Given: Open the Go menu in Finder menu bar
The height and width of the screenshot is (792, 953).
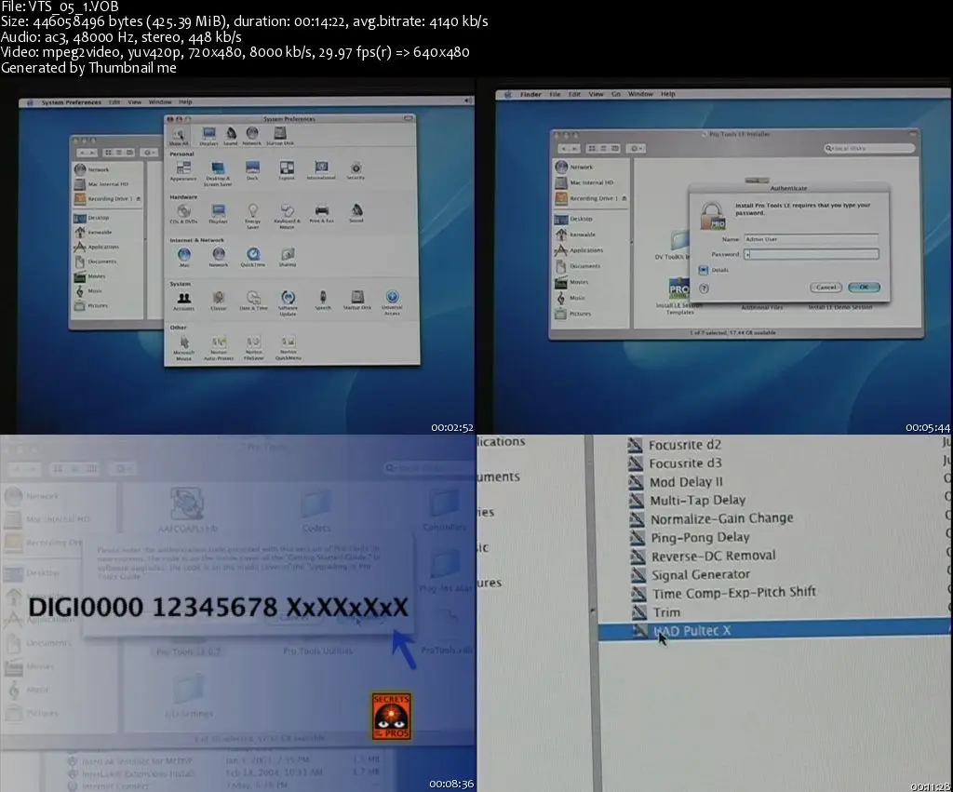Looking at the screenshot, I should point(616,94).
